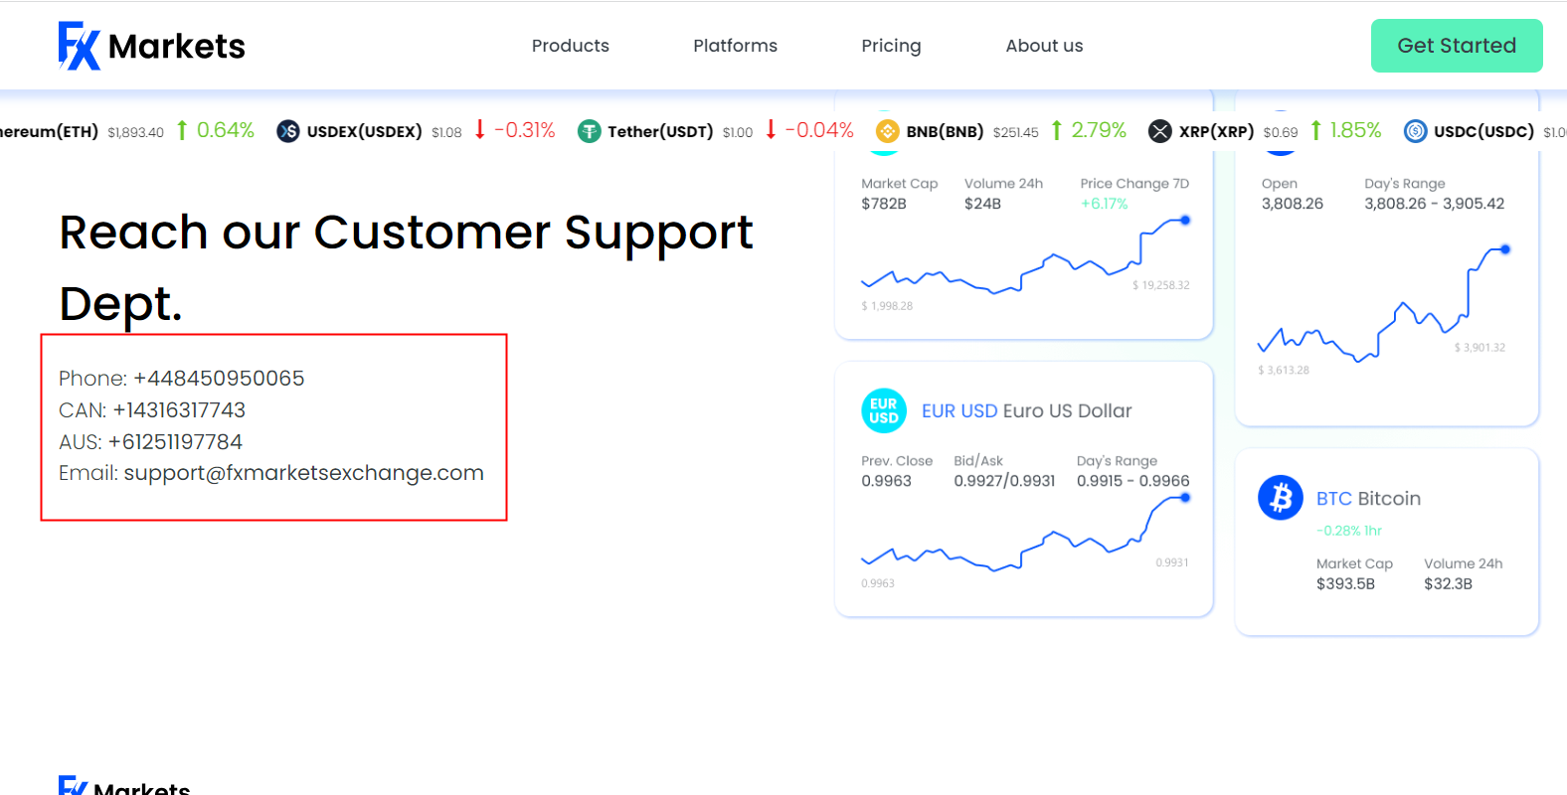The height and width of the screenshot is (795, 1567).
Task: Click the Tether coin icon in ticker
Action: 590,131
